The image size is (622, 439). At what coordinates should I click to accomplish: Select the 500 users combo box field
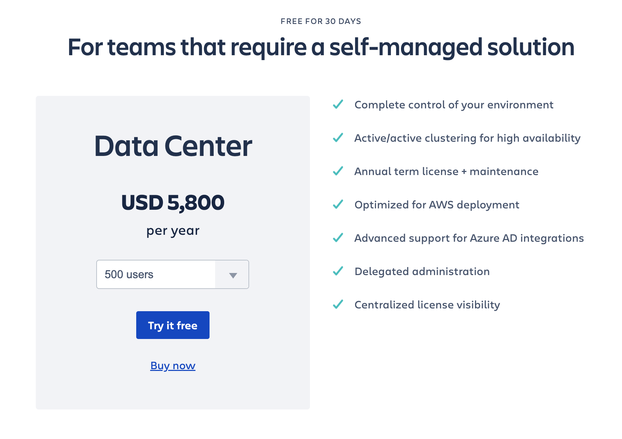coord(173,274)
